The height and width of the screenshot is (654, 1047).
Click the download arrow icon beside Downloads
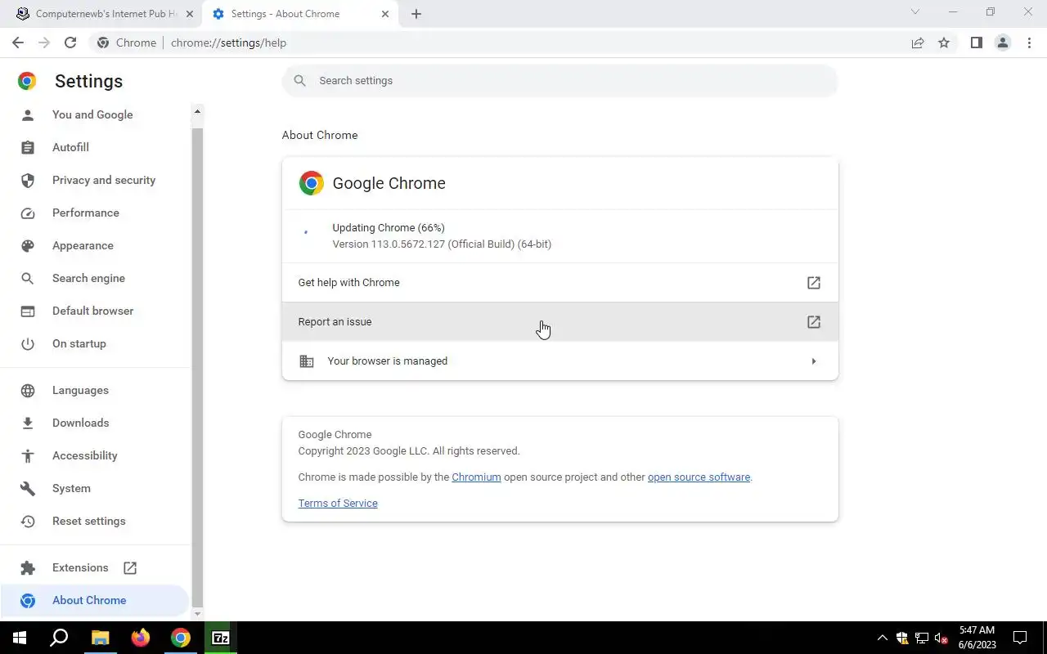pyautogui.click(x=28, y=423)
